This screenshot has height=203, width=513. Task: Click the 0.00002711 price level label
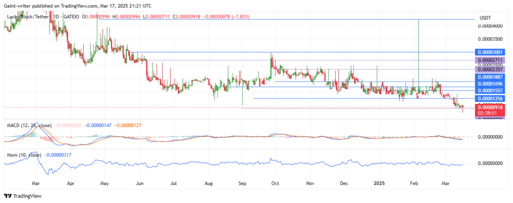click(x=491, y=60)
